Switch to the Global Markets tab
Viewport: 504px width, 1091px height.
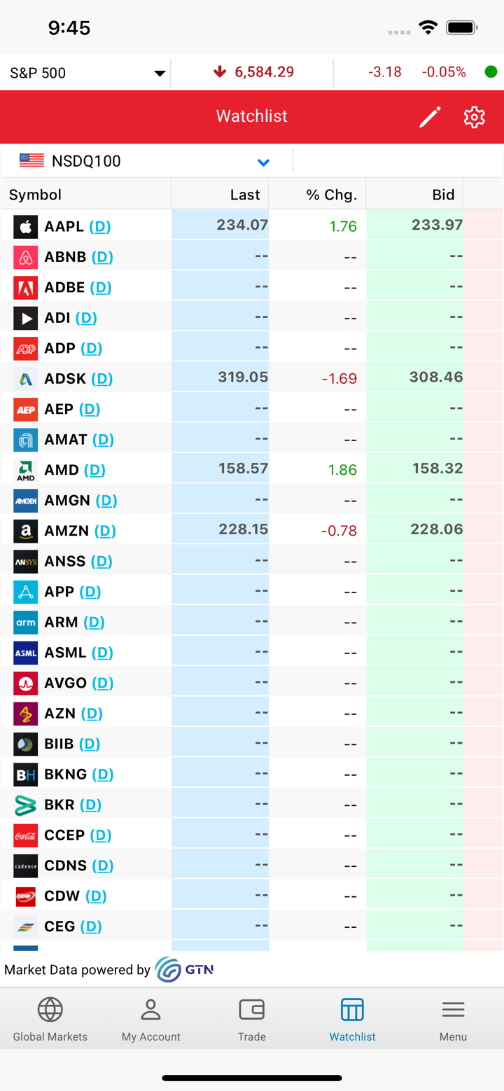(x=50, y=1020)
